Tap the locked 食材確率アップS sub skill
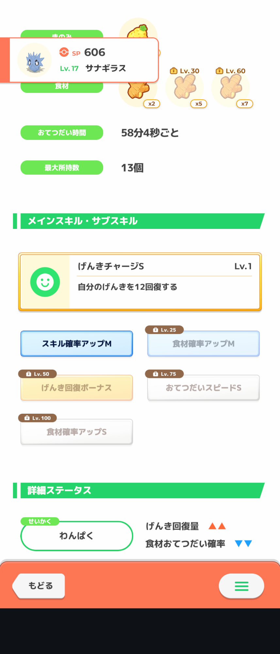280x654 pixels. coord(77,432)
